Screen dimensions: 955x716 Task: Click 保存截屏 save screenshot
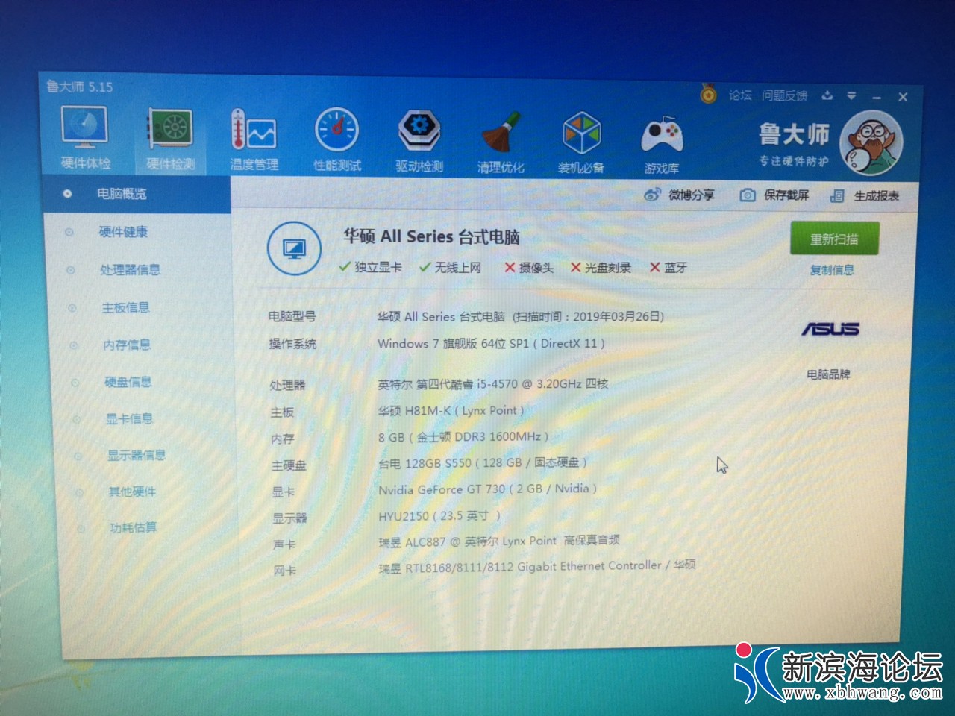[x=774, y=195]
